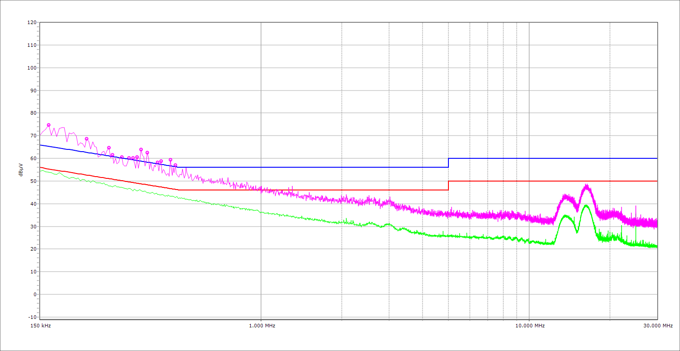Click the 0 y-axis tick label
This screenshot has height=351, width=680.
tap(34, 294)
